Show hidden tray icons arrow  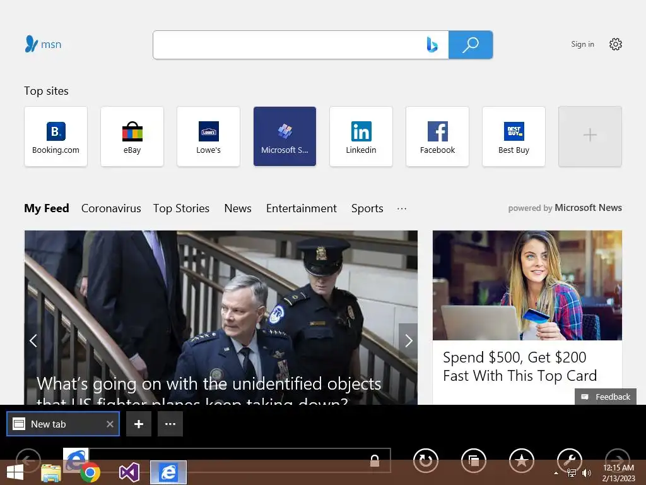(556, 473)
